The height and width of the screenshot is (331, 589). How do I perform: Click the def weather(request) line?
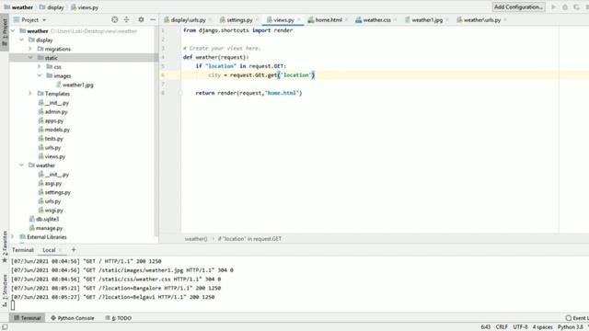pos(215,57)
